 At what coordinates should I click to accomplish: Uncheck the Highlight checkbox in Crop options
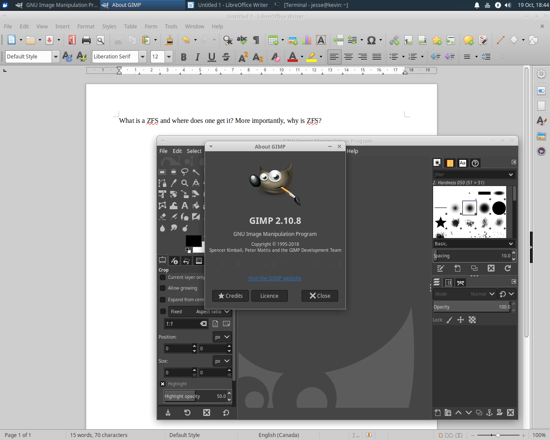tap(163, 384)
